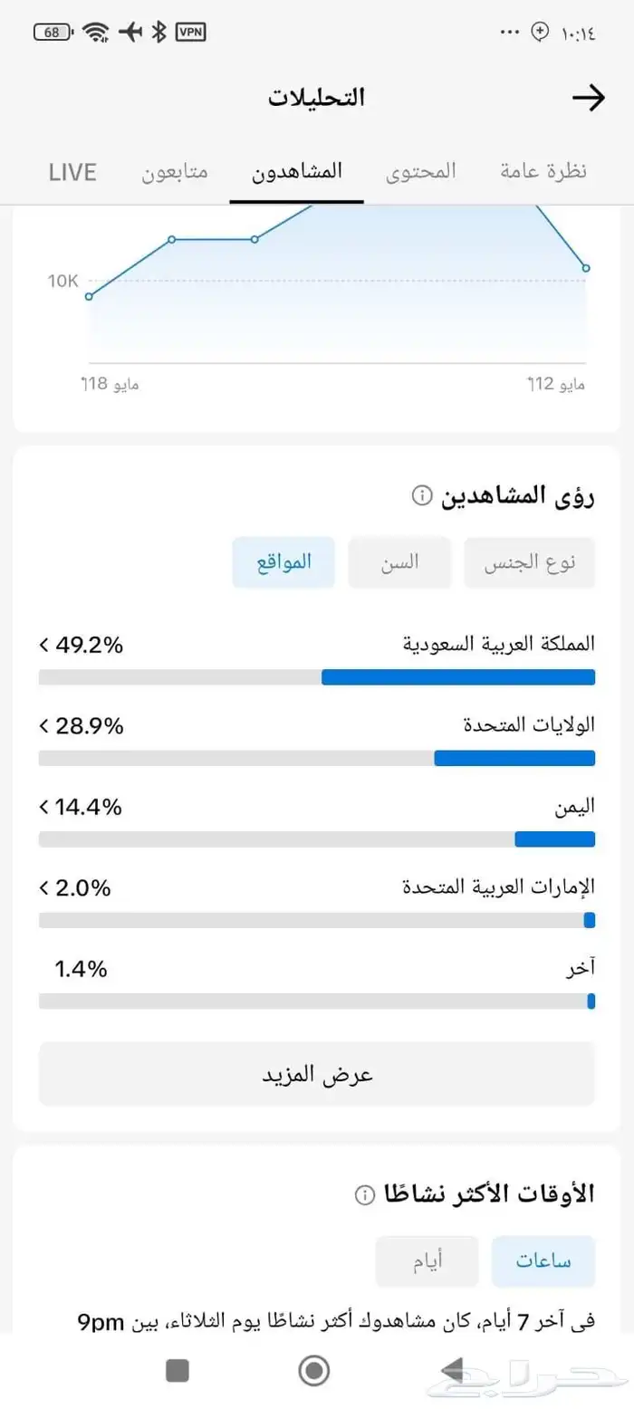Image resolution: width=634 pixels, height=1409 pixels.
Task: Tap info icon beside الأوقات الأكثر نشاطًا
Action: [x=365, y=1194]
